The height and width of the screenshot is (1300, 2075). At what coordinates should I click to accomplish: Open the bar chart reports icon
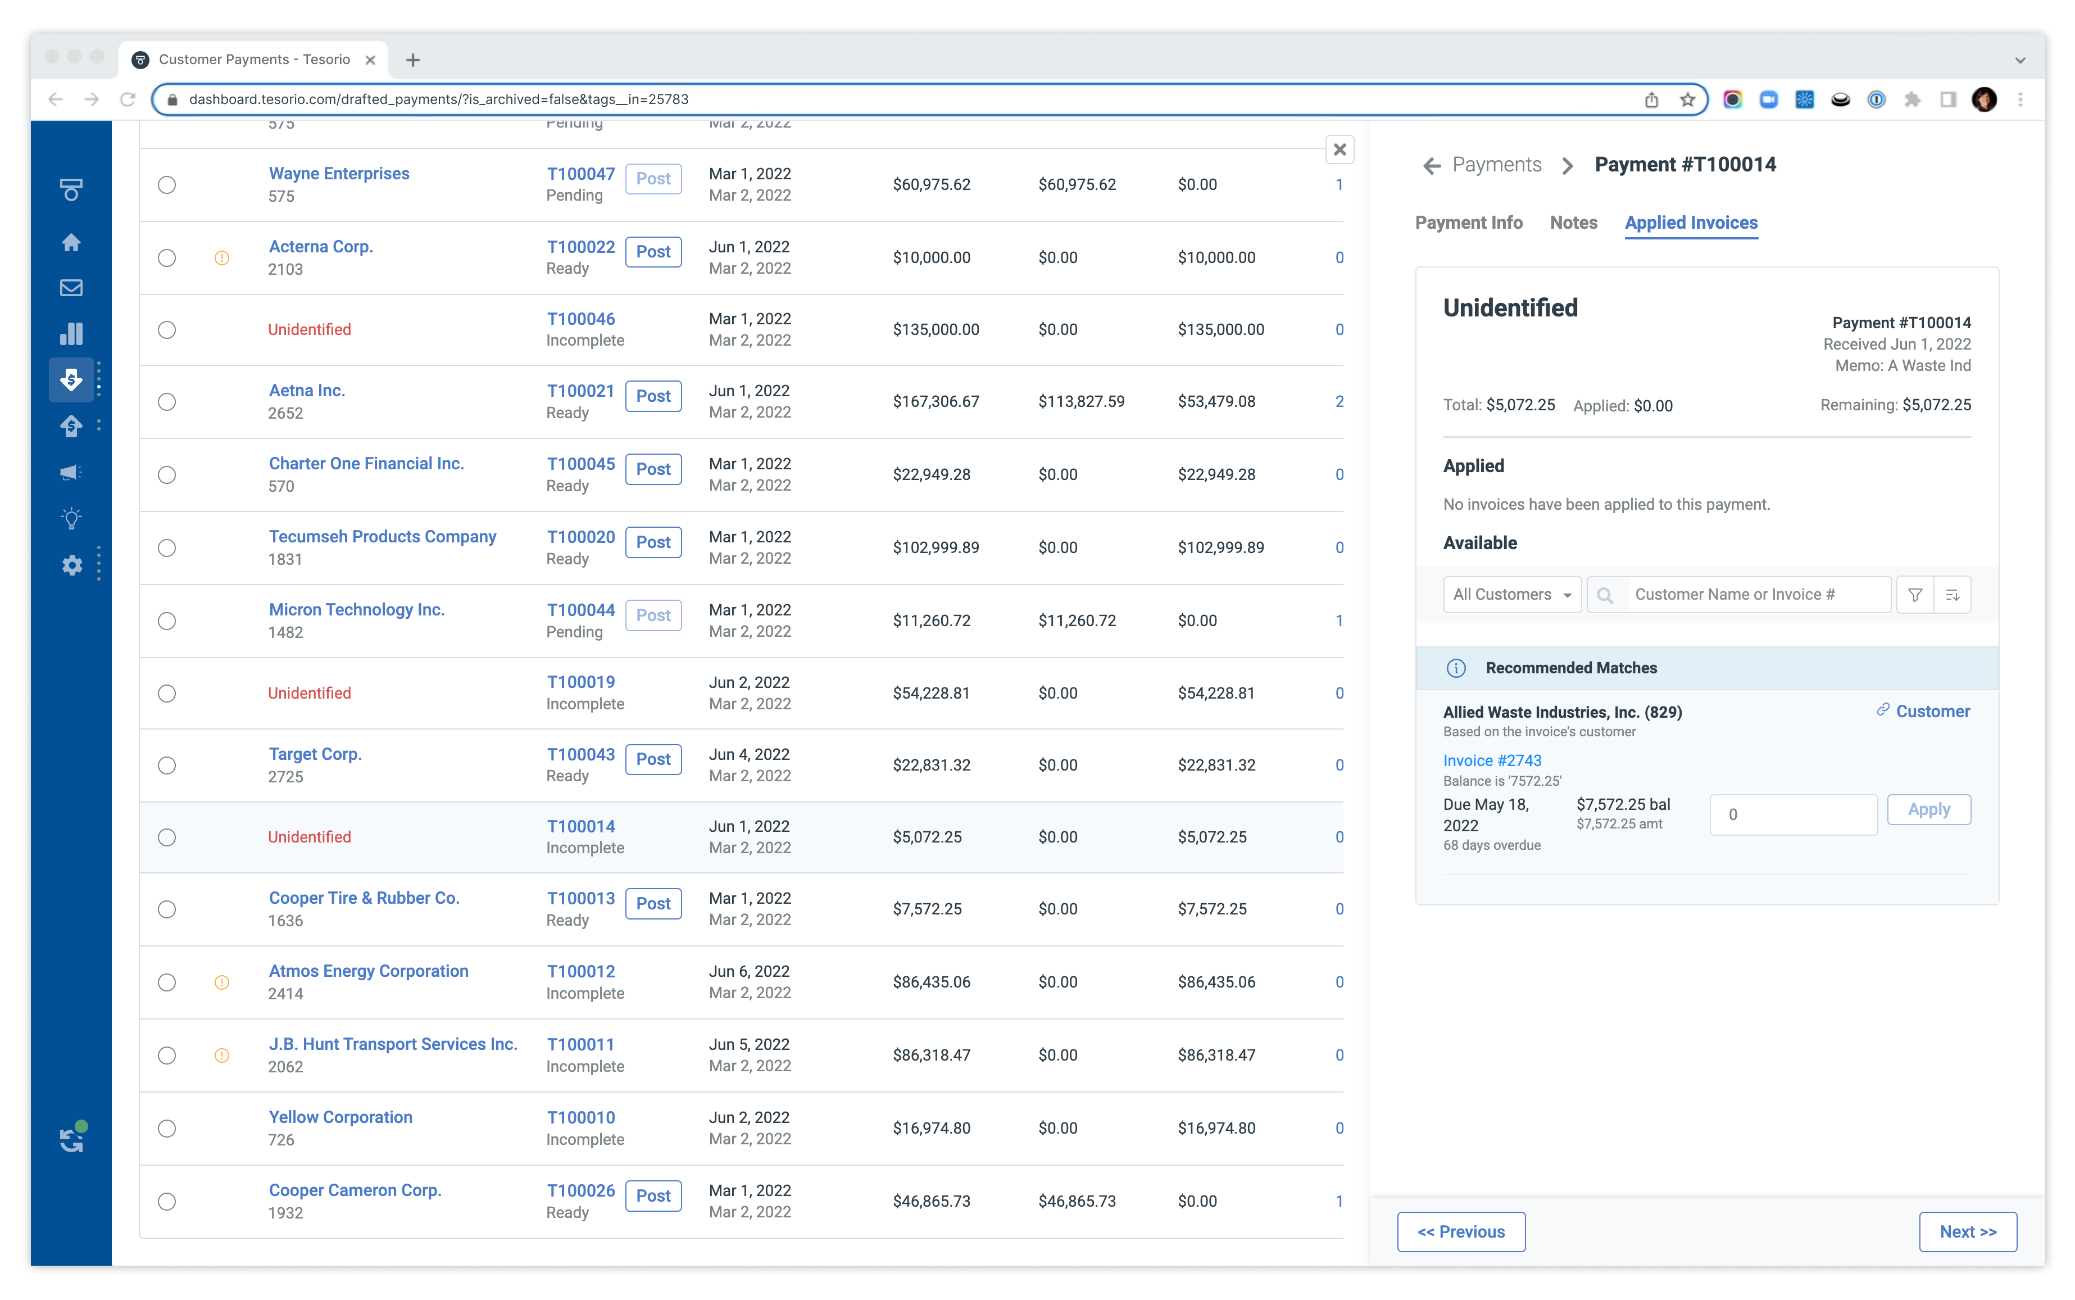point(71,334)
